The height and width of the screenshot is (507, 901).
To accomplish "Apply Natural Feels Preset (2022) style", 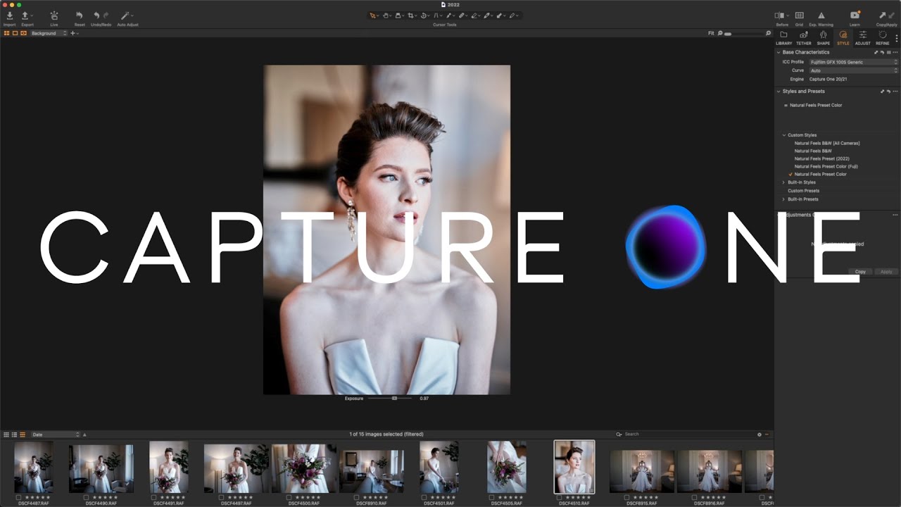I will click(821, 158).
